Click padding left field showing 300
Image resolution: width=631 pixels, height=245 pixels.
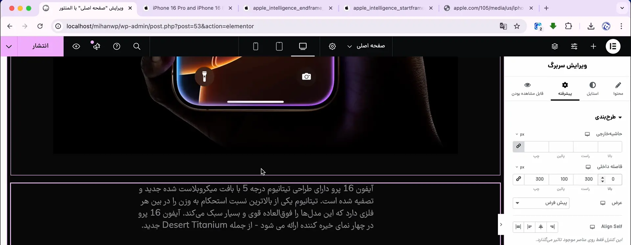(536, 179)
